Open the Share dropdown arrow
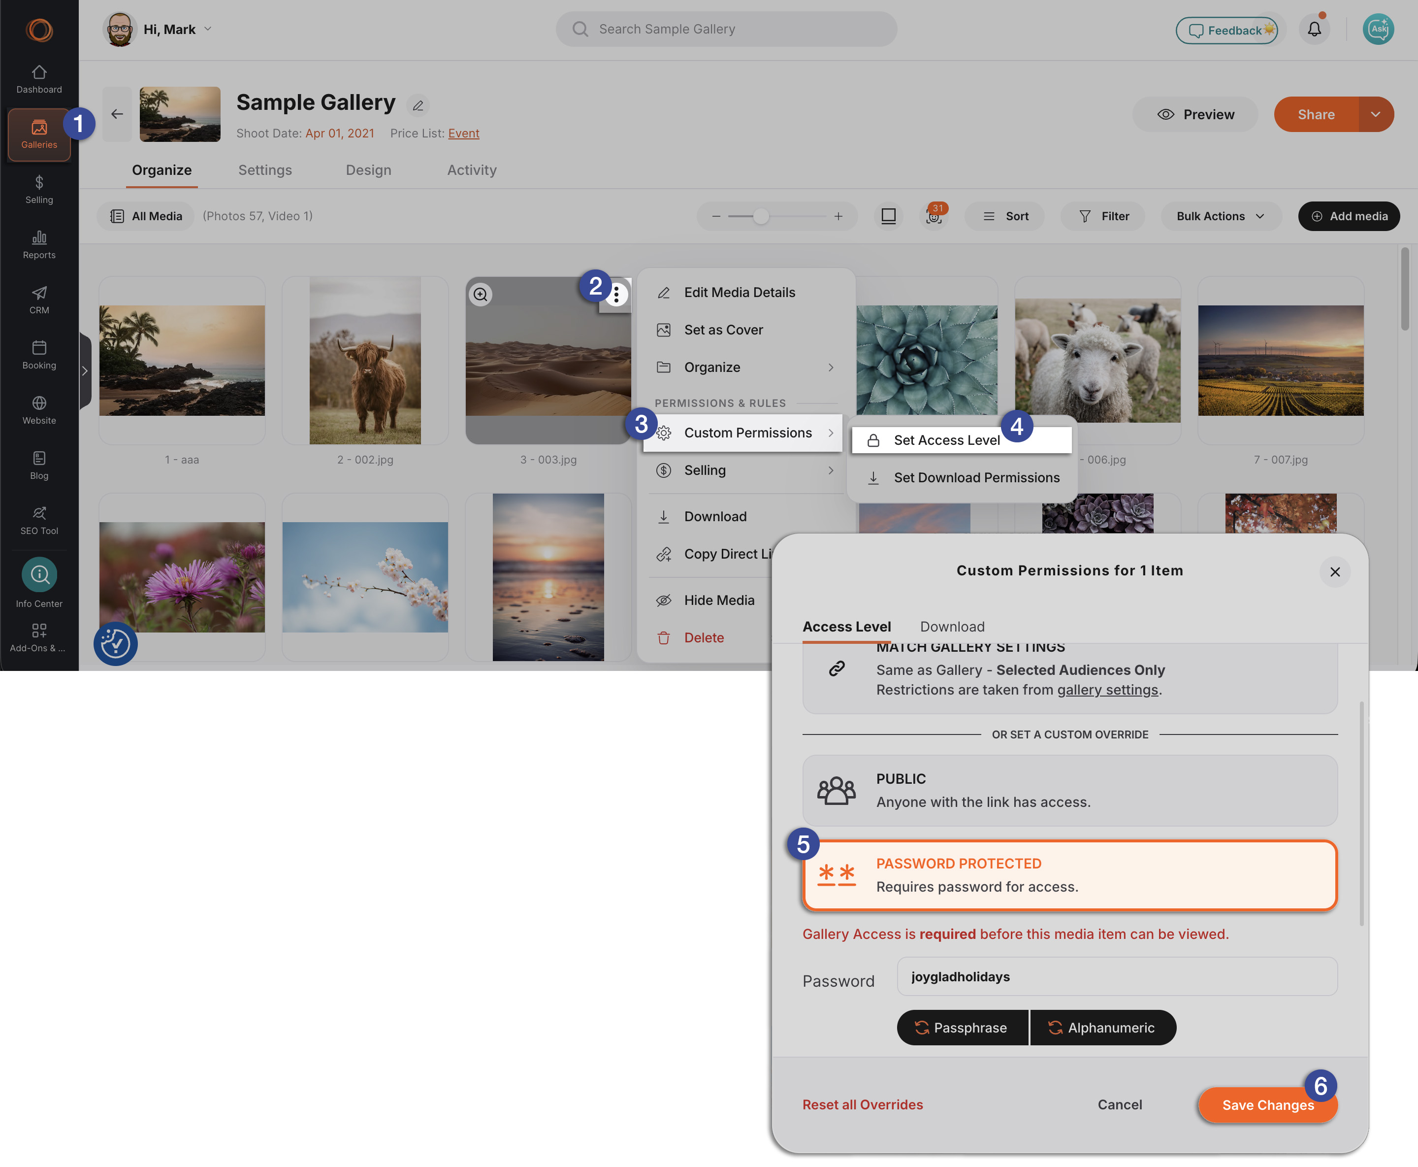The height and width of the screenshot is (1167, 1418). [x=1376, y=114]
